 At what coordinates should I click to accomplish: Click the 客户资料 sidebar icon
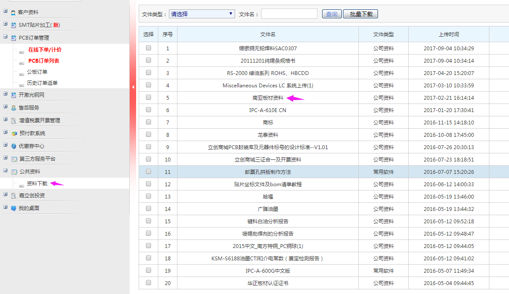coord(14,12)
